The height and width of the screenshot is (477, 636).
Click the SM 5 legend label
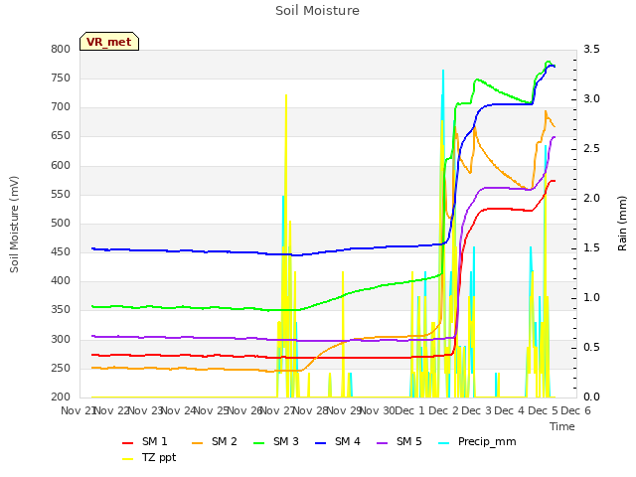[408, 441]
